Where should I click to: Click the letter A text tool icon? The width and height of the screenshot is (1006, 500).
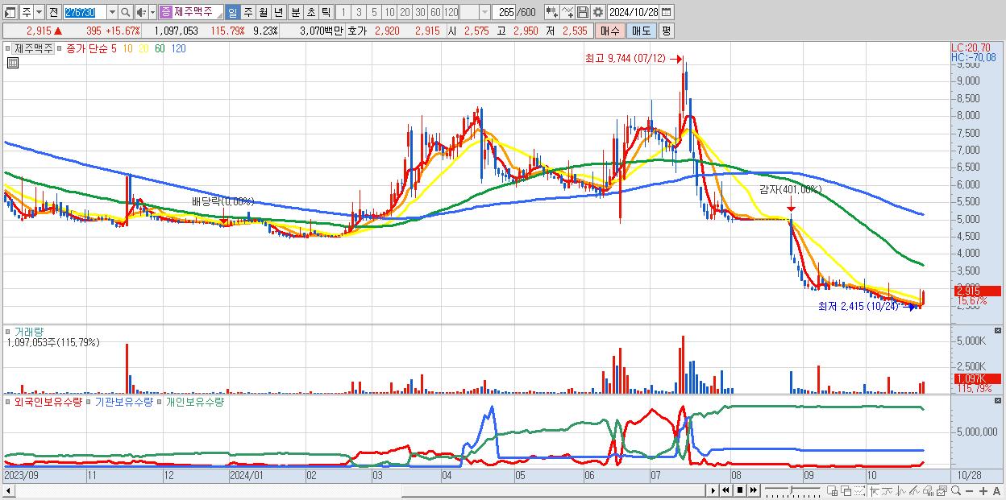point(996,491)
